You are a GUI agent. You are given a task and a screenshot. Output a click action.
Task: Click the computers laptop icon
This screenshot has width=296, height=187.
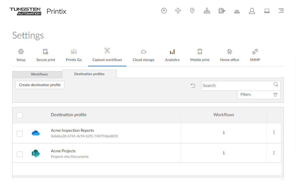tap(267, 11)
